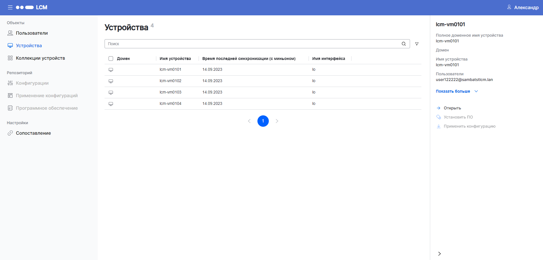Open the hamburger menu in header

click(x=10, y=7)
